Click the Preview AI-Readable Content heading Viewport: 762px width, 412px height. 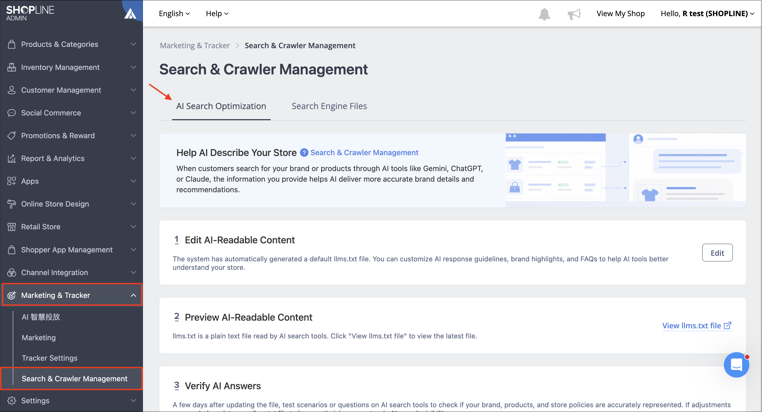pyautogui.click(x=248, y=317)
